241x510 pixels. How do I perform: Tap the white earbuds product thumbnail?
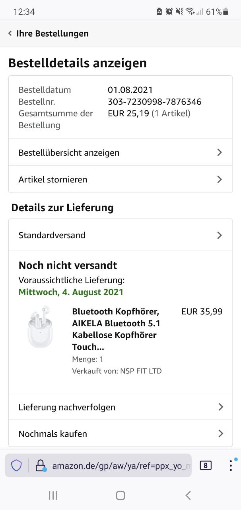(40, 328)
